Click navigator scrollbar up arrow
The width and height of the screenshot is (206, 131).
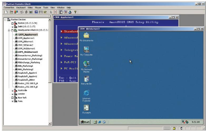coord(50,20)
